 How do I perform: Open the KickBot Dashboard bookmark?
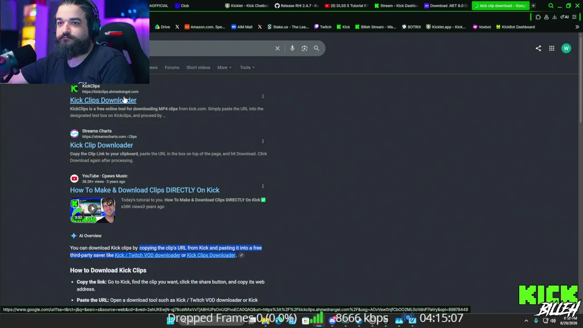coord(515,27)
